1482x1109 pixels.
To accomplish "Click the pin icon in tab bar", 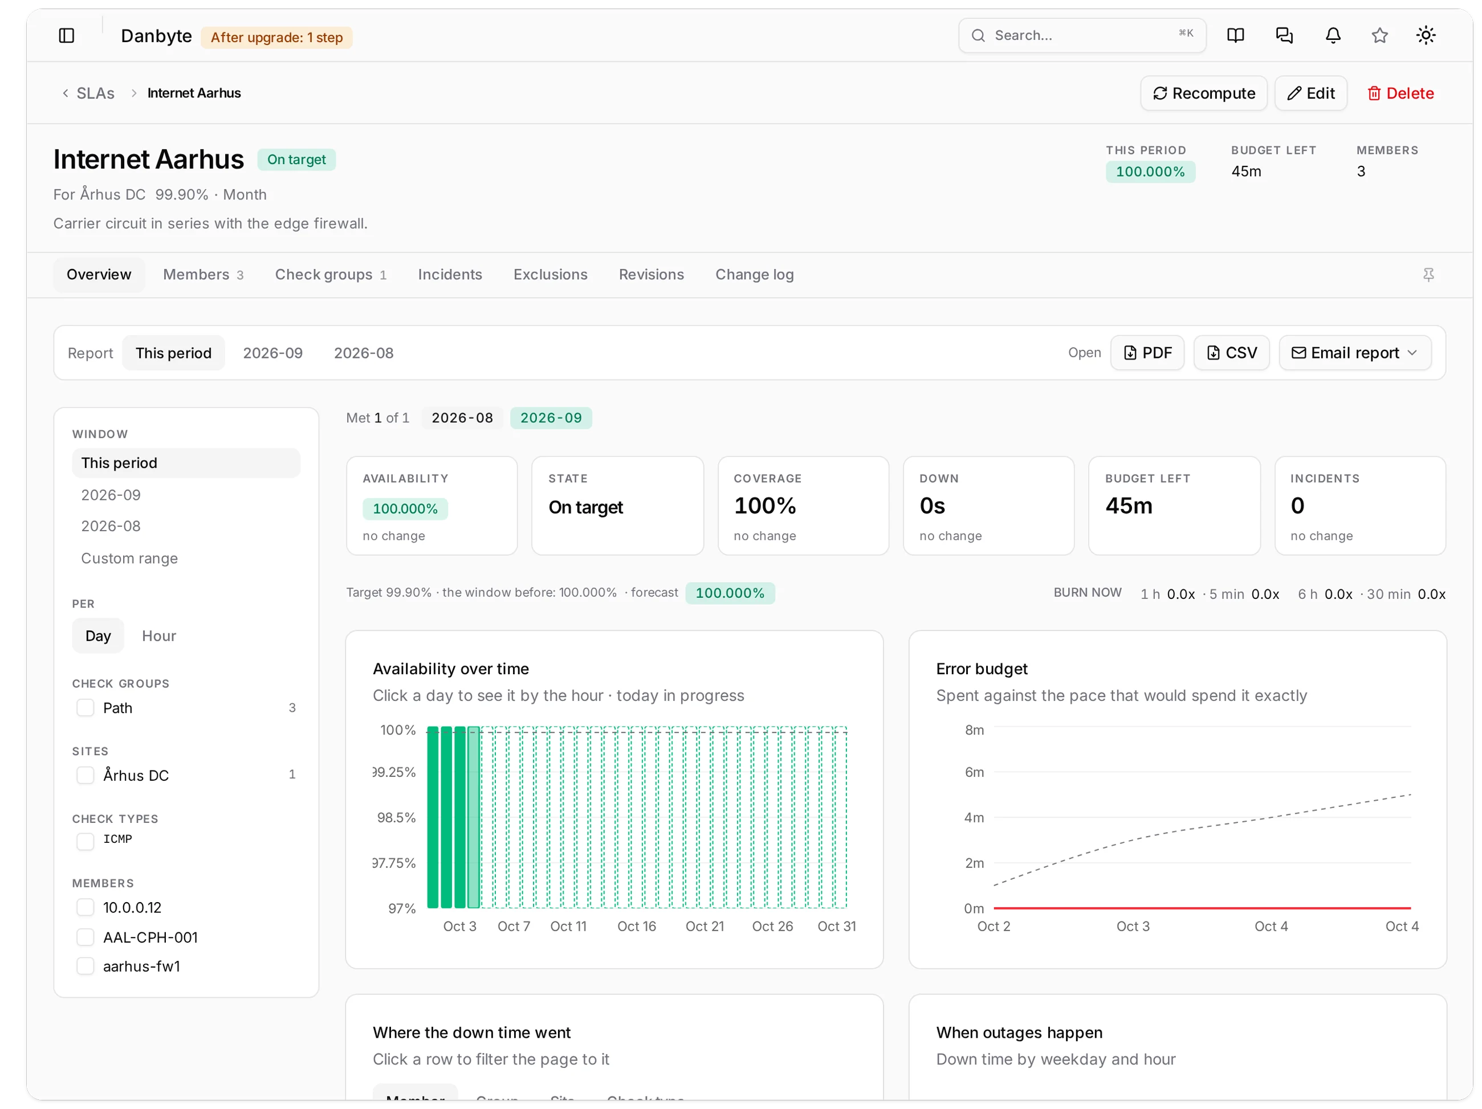I will click(x=1428, y=275).
